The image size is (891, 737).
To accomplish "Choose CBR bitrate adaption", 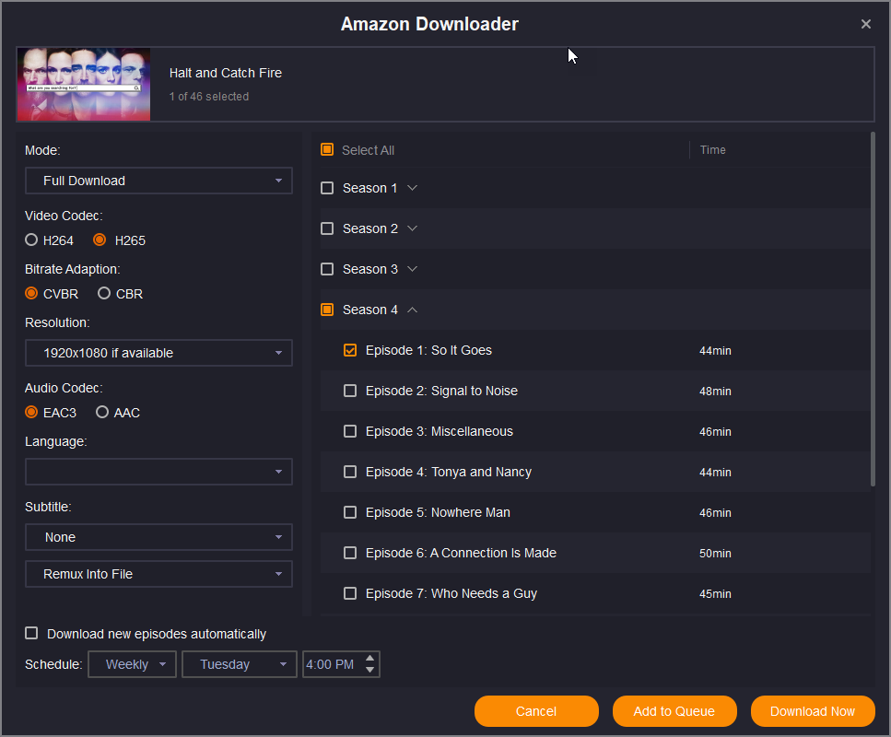I will pyautogui.click(x=104, y=294).
